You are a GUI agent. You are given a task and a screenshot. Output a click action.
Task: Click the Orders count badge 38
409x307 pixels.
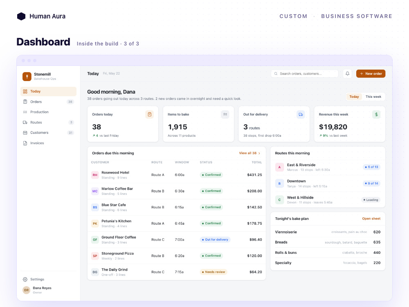pos(70,102)
